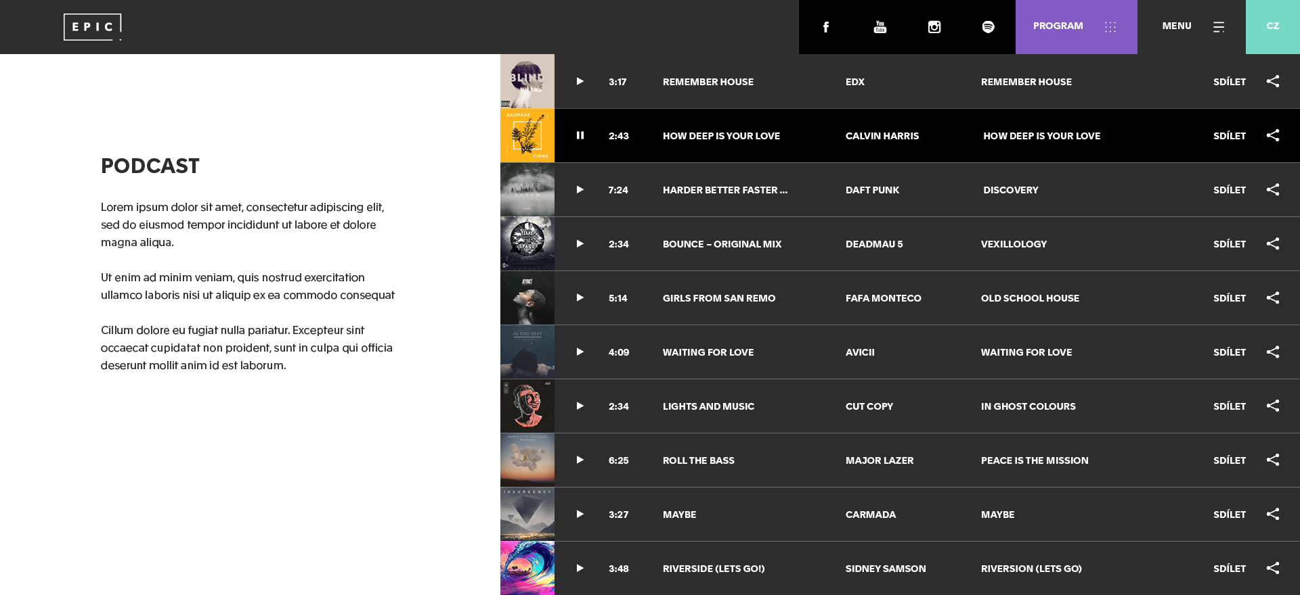This screenshot has width=1300, height=595.
Task: Select the CALVIN HARRIS artist name
Action: point(882,136)
